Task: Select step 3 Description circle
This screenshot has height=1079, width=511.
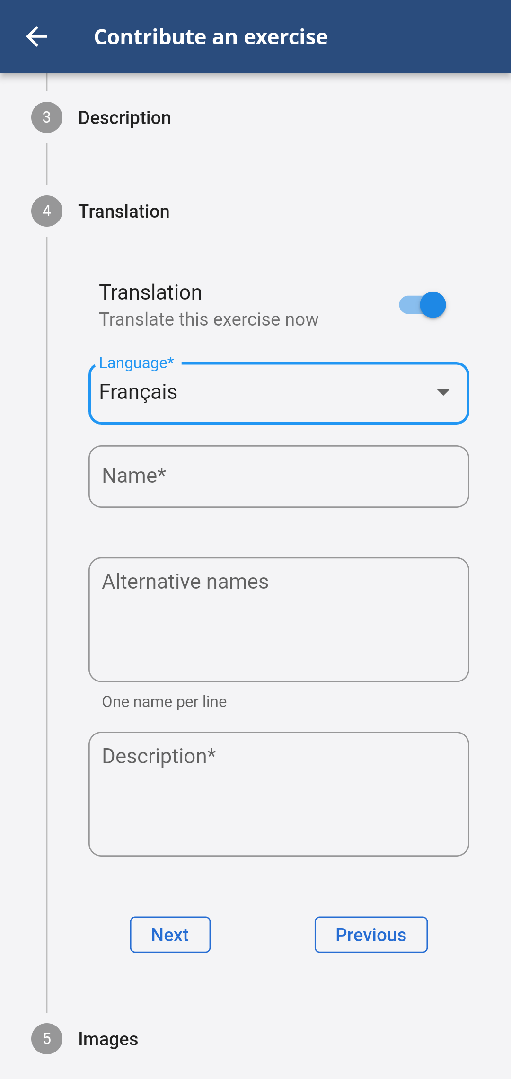Action: tap(46, 118)
